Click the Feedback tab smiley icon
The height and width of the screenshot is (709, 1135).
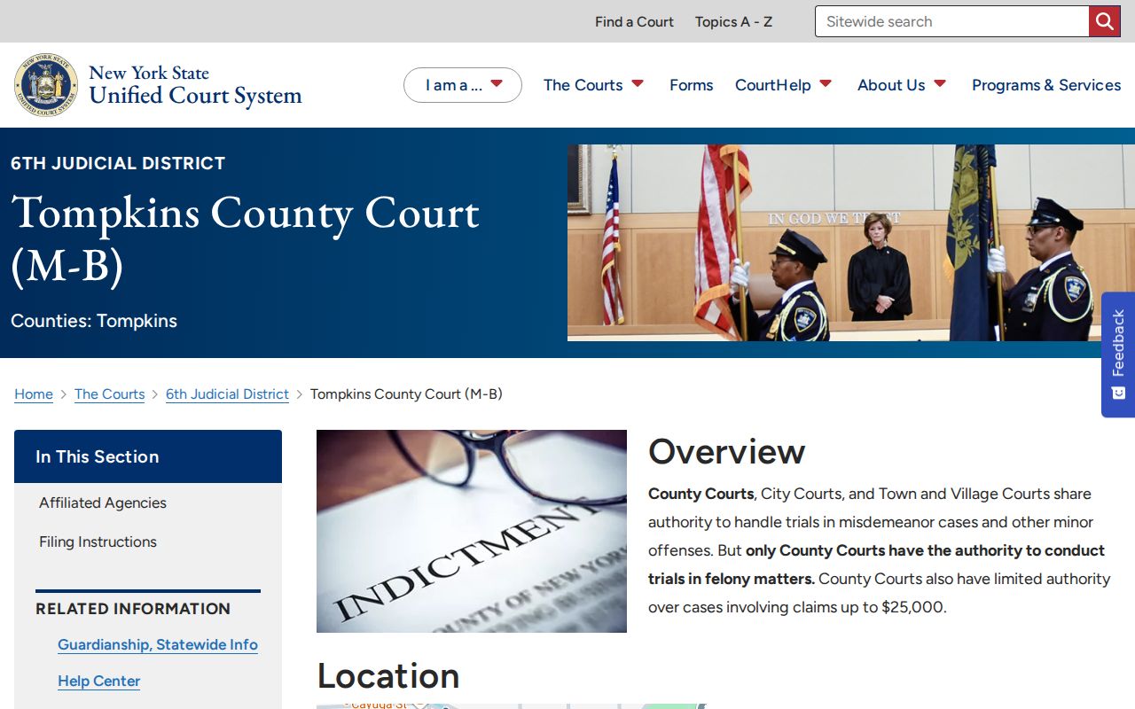(x=1118, y=392)
